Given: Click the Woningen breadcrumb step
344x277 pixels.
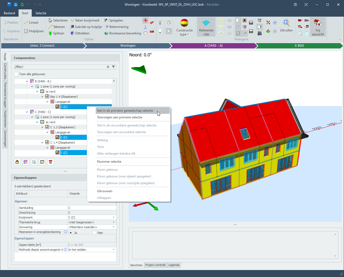Looking at the screenshot, I should 128,46.
